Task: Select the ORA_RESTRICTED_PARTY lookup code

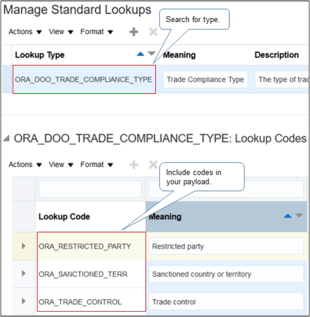Action: tap(85, 246)
